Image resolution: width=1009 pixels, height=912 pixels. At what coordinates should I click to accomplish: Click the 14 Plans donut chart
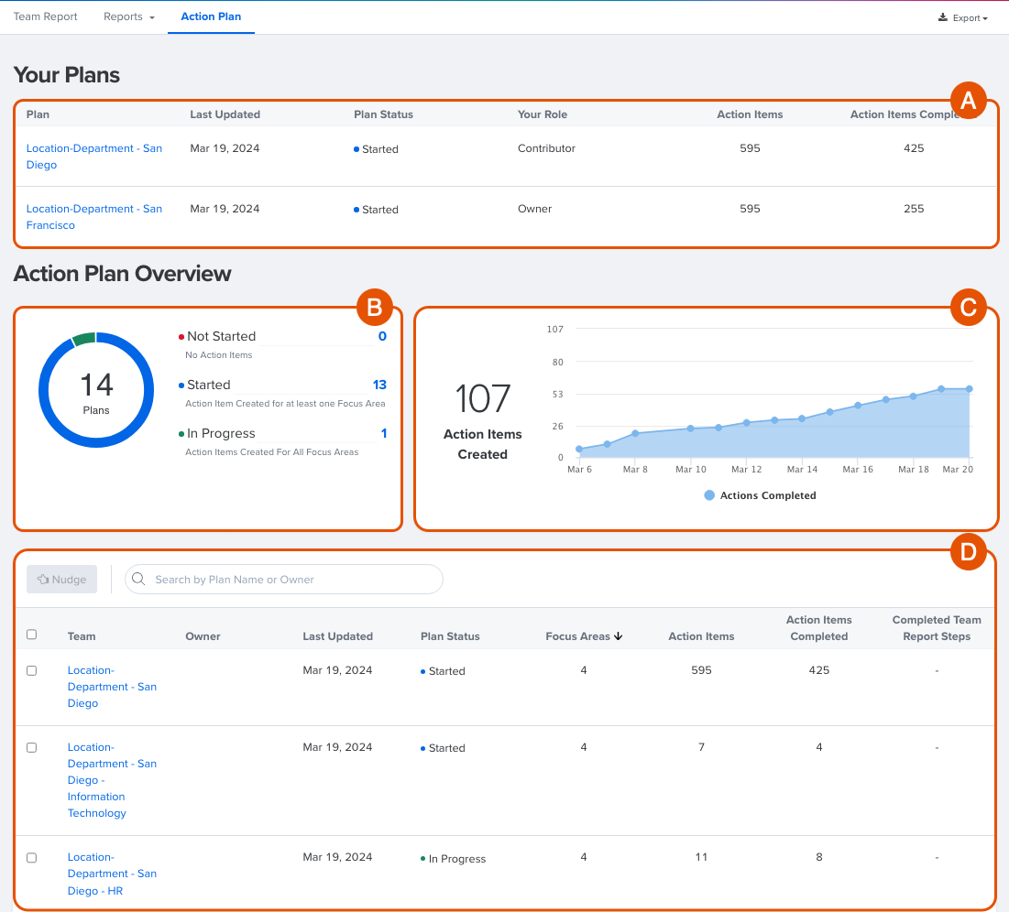click(96, 390)
